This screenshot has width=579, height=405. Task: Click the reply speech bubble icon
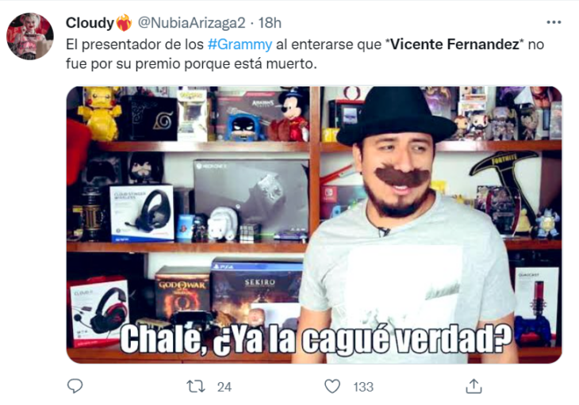pos(75,386)
